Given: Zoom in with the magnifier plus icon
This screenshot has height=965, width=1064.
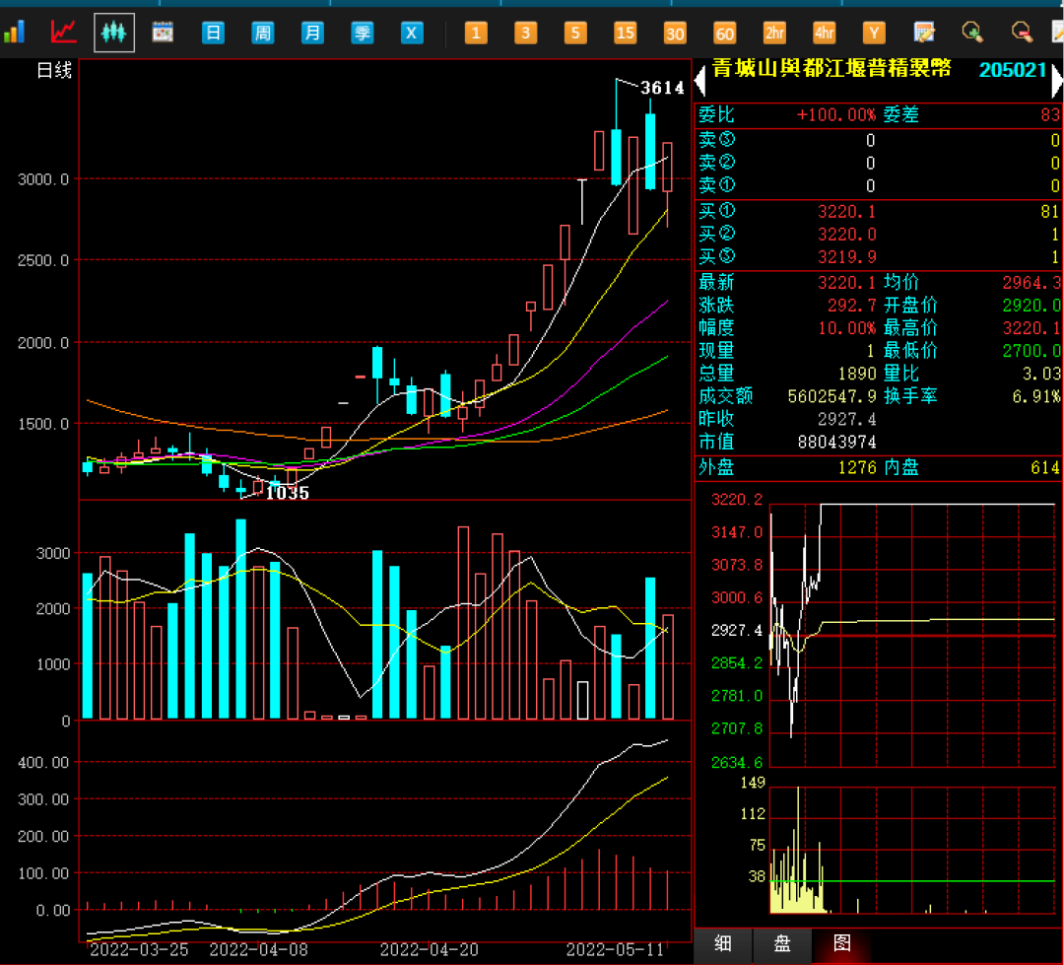Looking at the screenshot, I should pyautogui.click(x=972, y=32).
